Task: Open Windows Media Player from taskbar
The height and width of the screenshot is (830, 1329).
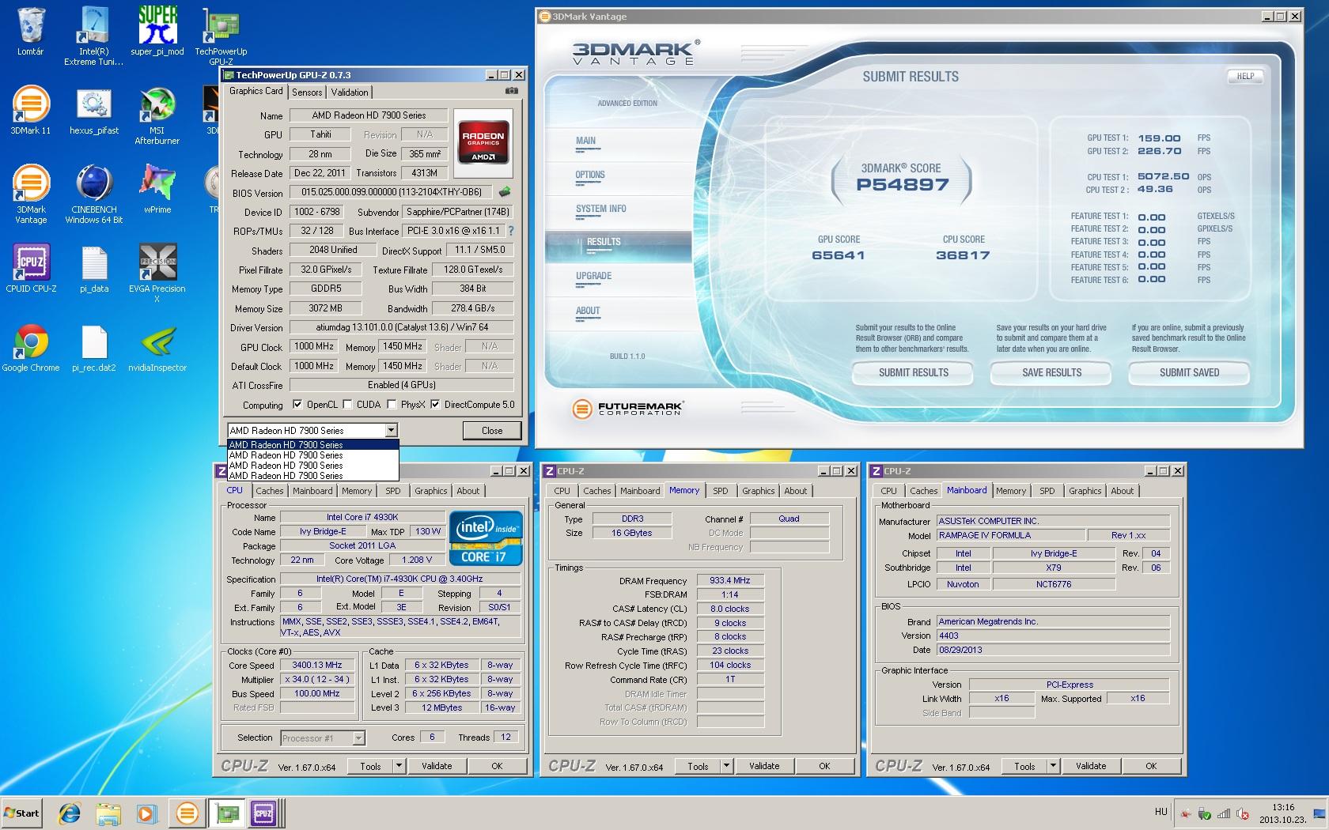Action: tap(146, 813)
